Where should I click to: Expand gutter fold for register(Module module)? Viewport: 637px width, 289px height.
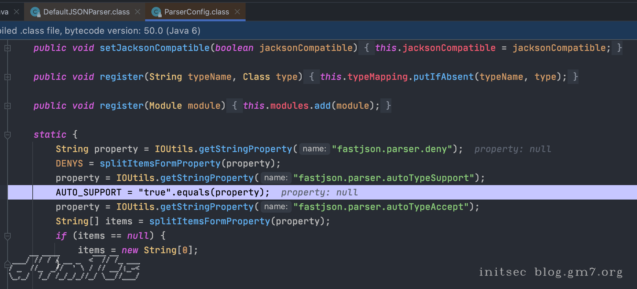click(8, 106)
